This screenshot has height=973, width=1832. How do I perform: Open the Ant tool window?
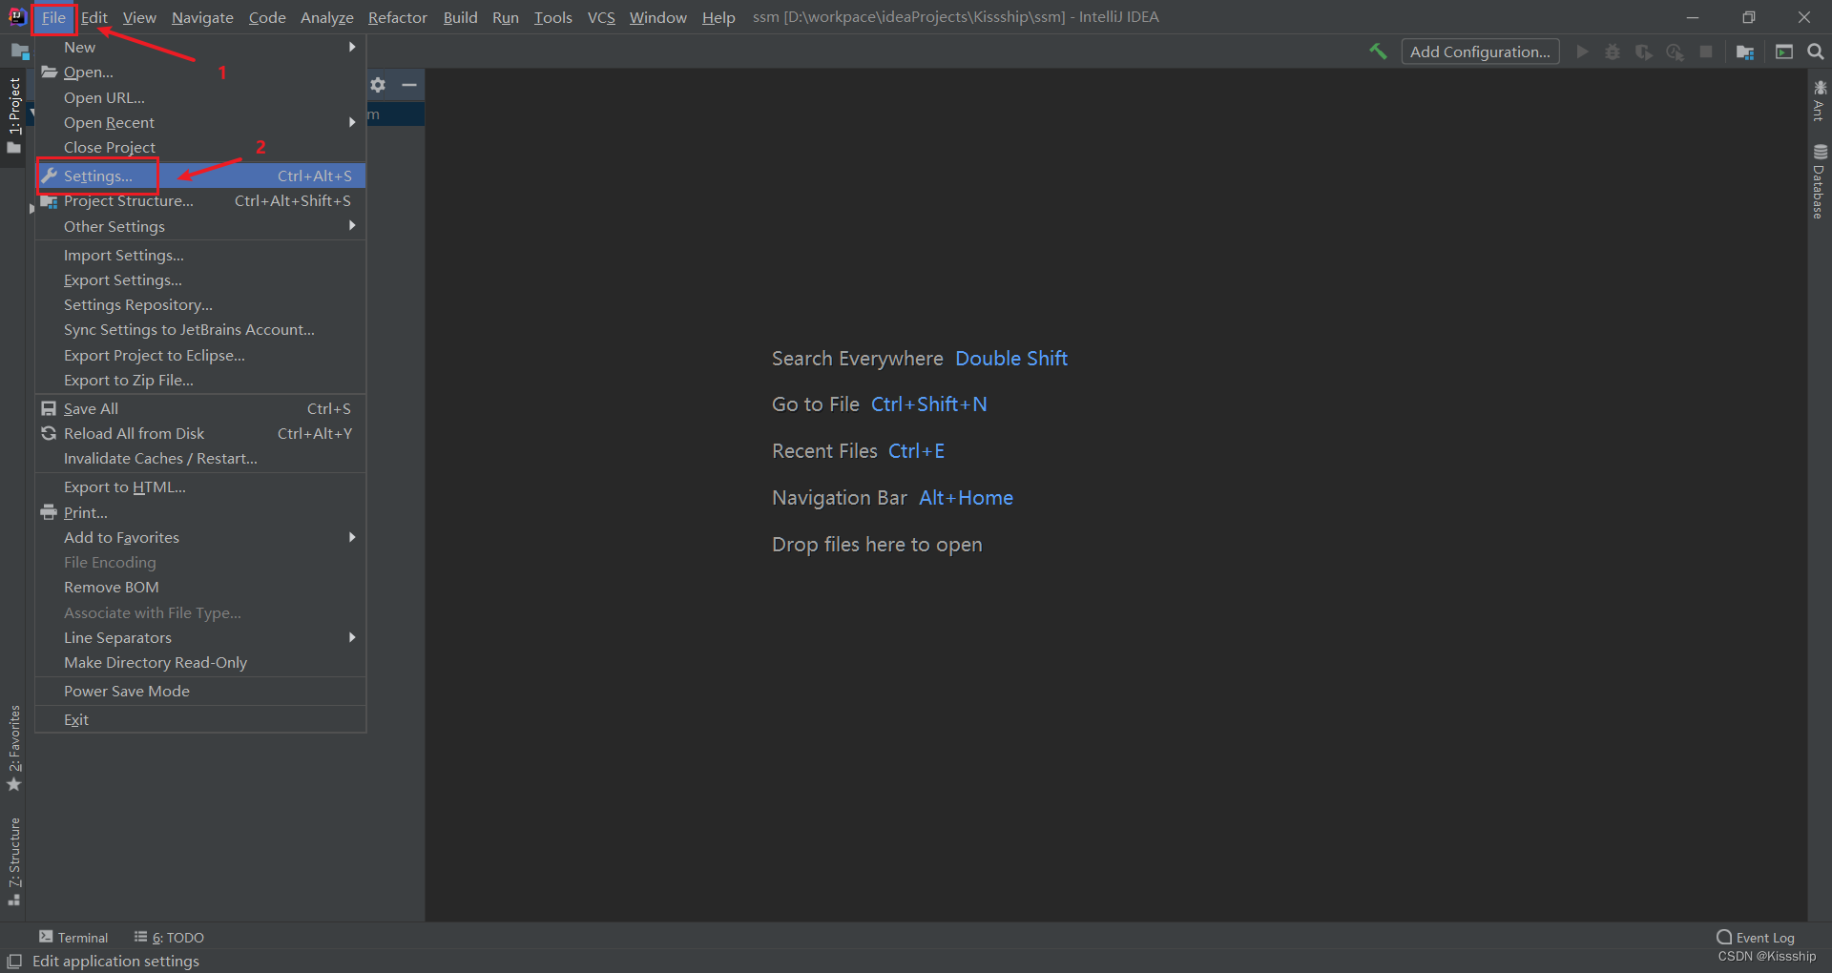click(x=1820, y=101)
